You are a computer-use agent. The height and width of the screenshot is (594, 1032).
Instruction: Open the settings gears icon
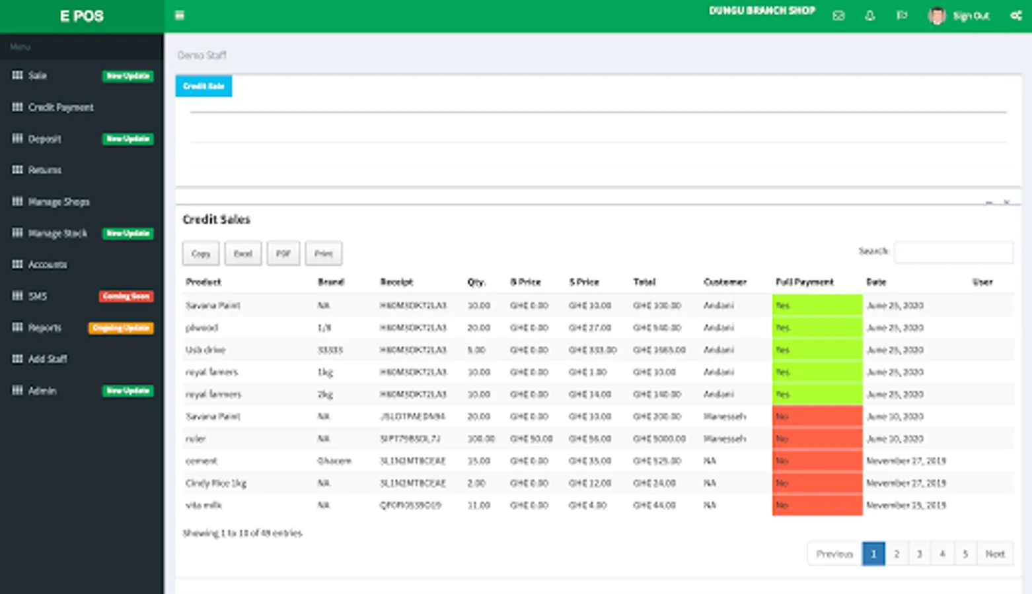click(1015, 16)
